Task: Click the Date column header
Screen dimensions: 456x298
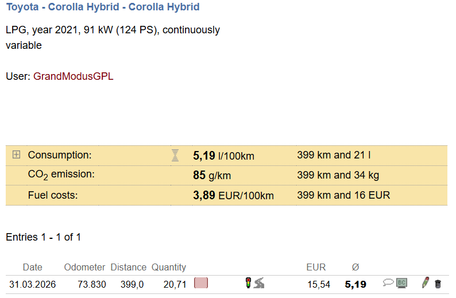Action: pyautogui.click(x=33, y=267)
